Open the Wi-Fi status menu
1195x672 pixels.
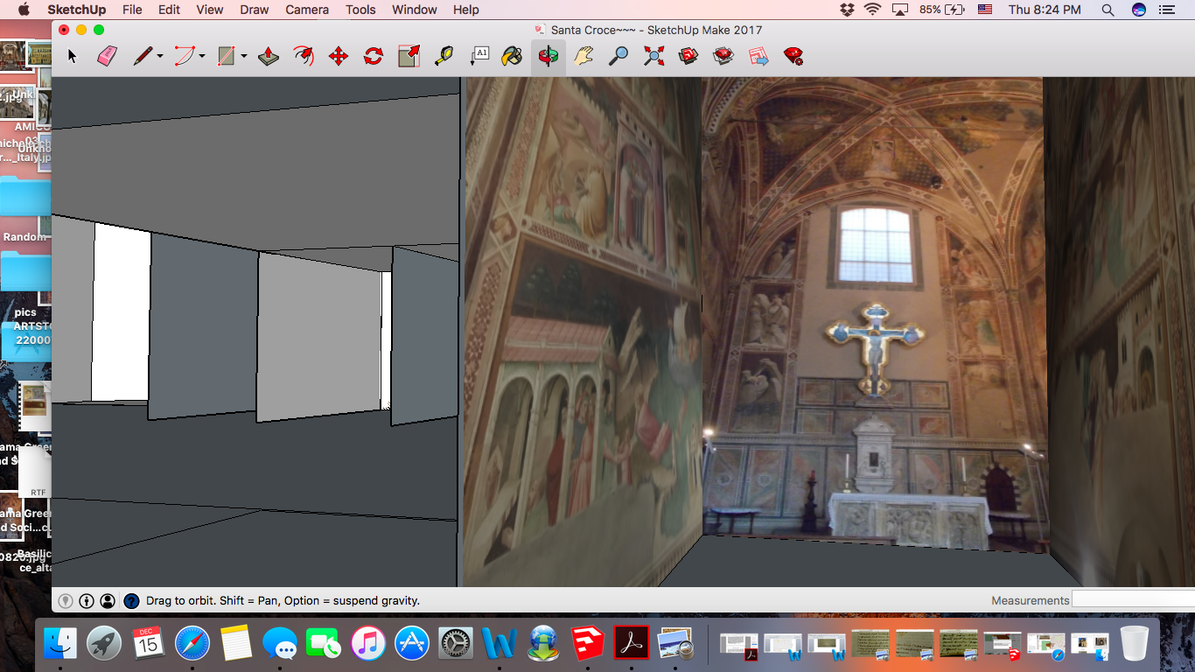pyautogui.click(x=872, y=10)
